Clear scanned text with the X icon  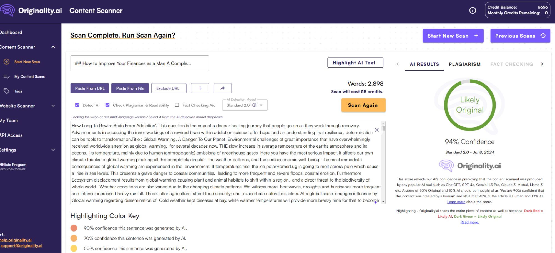376,130
